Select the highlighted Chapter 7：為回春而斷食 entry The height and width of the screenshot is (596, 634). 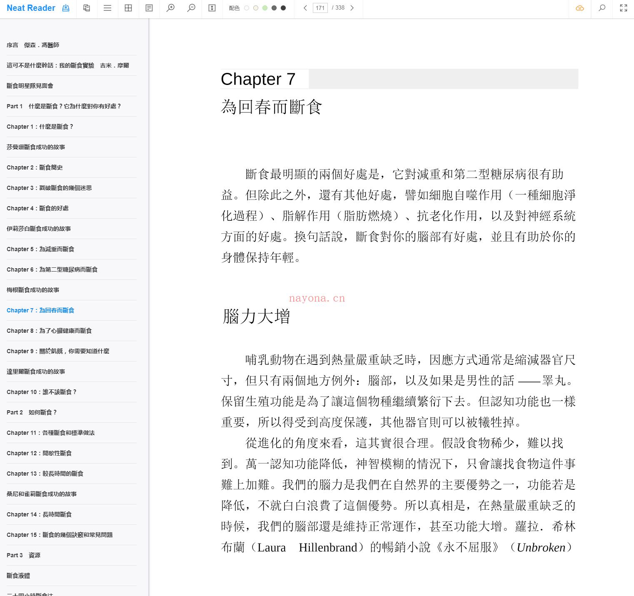click(x=72, y=310)
